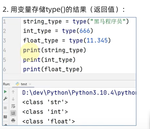This screenshot has height=129, width=150.
Task: Click the gray Stop square icon
Action: [5, 108]
